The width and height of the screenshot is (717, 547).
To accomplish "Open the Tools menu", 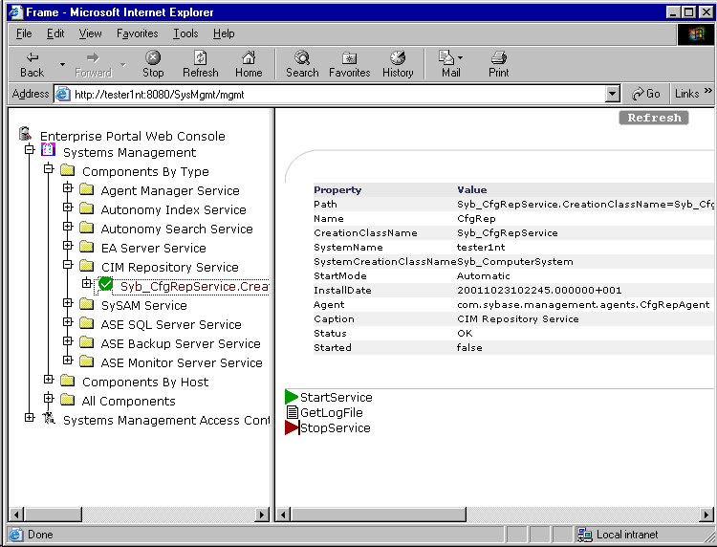I will click(x=185, y=33).
